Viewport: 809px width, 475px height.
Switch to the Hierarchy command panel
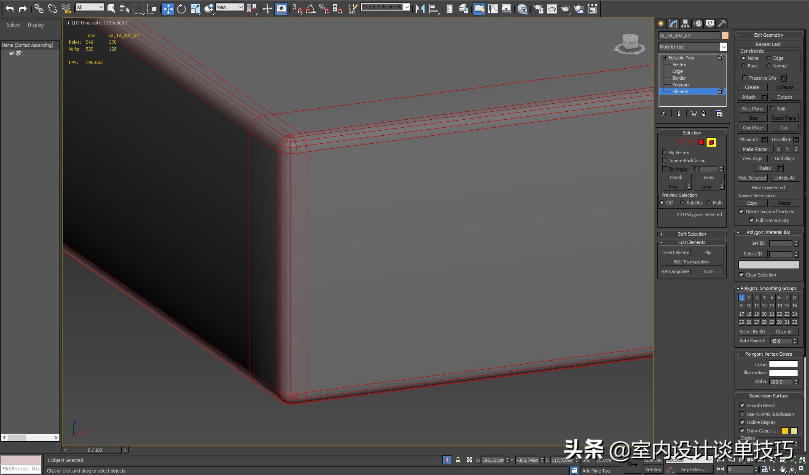[685, 24]
